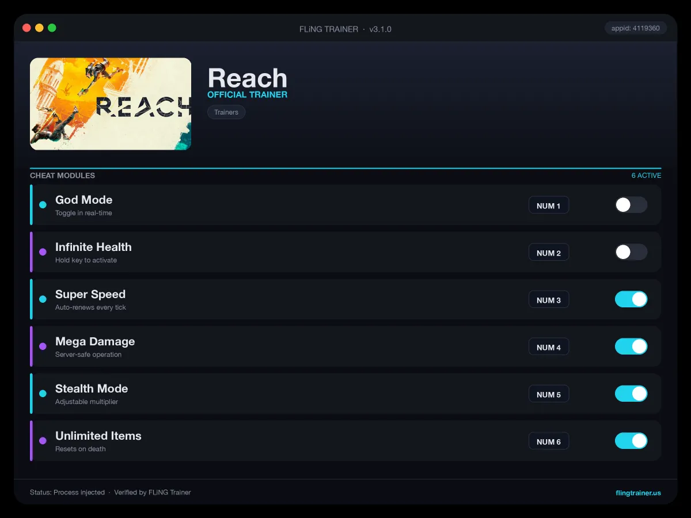The width and height of the screenshot is (691, 518).
Task: Click the CHEAT MODULES section header
Action: pyautogui.click(x=62, y=176)
